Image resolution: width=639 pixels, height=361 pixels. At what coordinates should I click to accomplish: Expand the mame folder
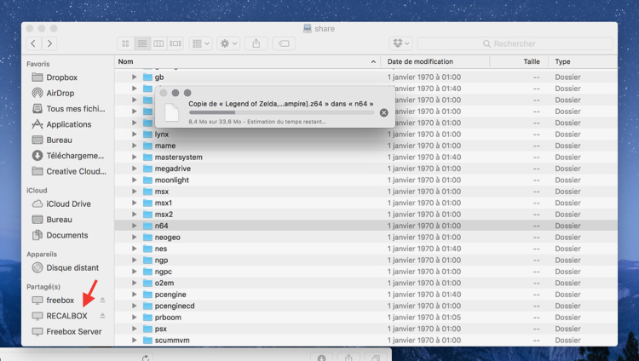pos(134,146)
